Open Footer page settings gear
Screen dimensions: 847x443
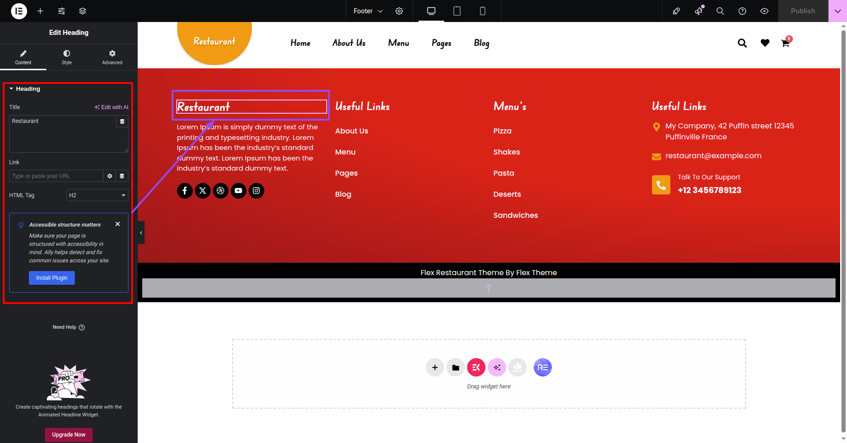(399, 11)
